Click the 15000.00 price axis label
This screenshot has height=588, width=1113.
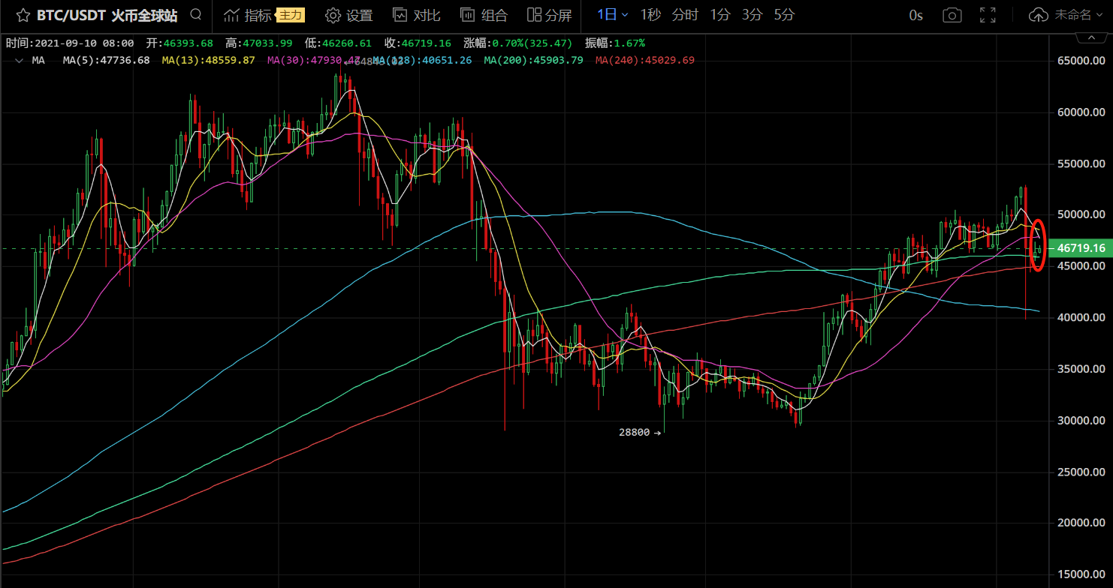(1081, 574)
